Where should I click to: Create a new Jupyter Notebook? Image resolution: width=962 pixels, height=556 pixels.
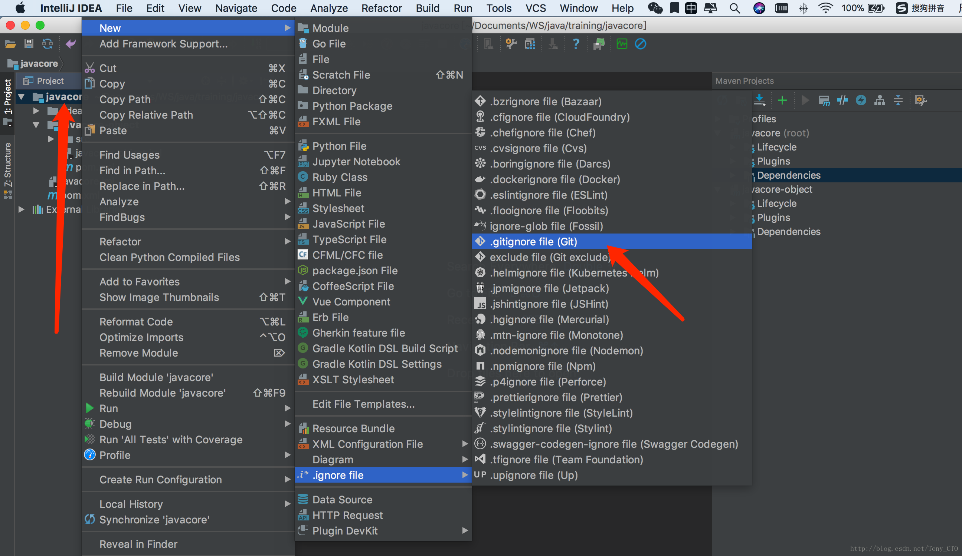click(383, 162)
